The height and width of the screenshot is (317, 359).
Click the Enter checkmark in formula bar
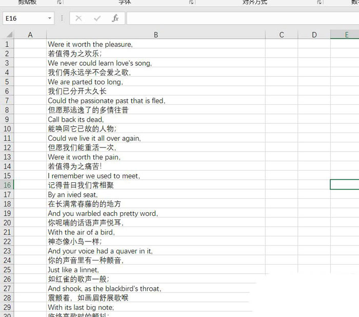97,18
